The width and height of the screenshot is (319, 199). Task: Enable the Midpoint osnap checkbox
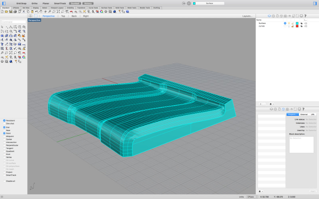click(4, 136)
